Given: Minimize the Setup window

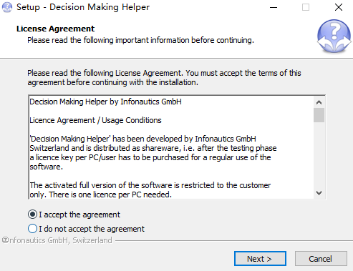Looking at the screenshot, I should (x=274, y=7).
